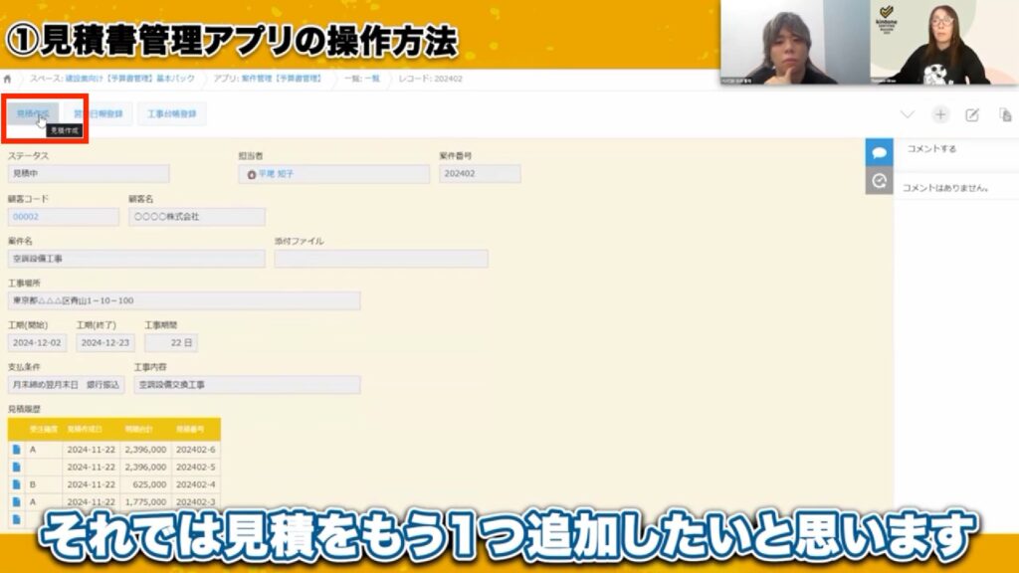Click the 見積作成 button

coord(33,113)
